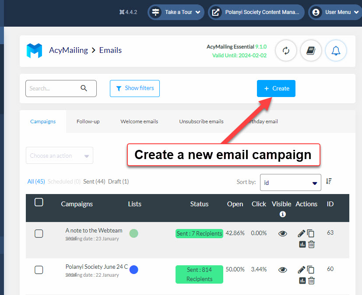Click the AcyMailing logo icon

[34, 51]
